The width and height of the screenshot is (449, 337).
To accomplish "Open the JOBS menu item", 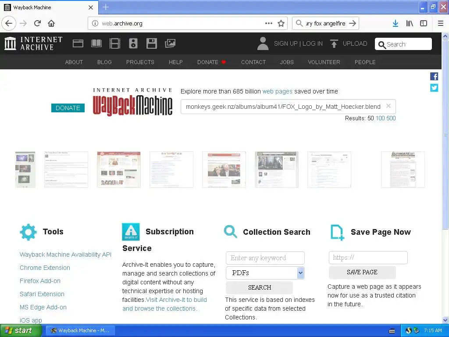I will coord(287,62).
